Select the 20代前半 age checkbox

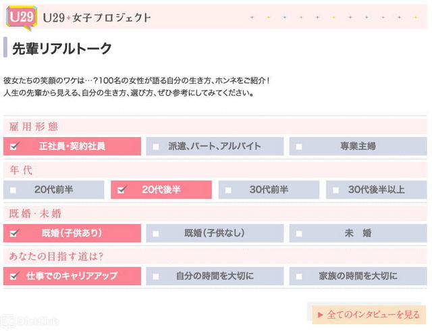[13, 190]
